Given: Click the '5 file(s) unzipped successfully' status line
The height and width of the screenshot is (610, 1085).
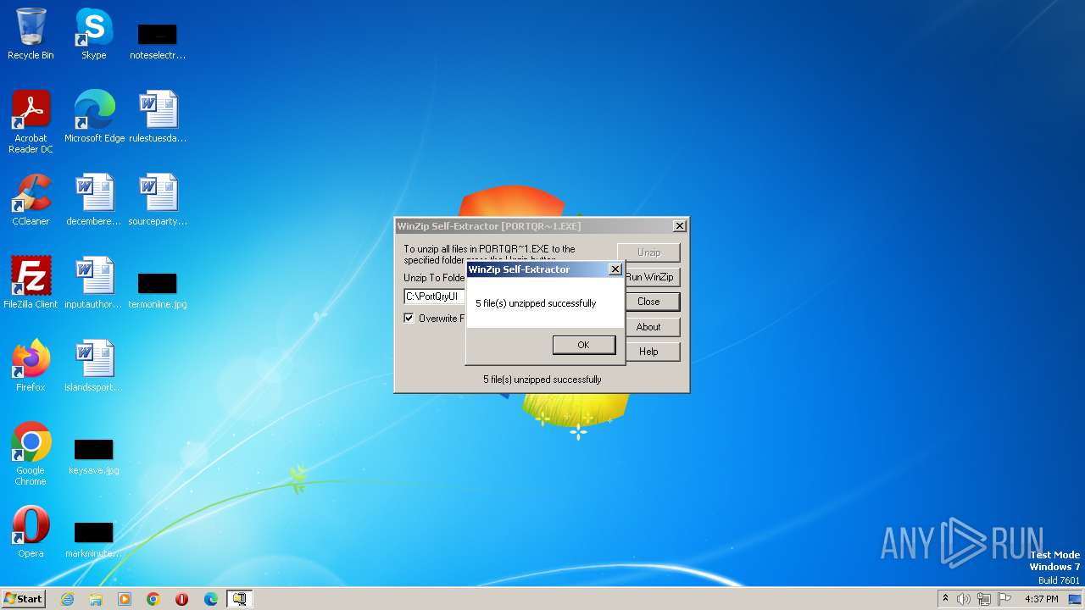Looking at the screenshot, I should pos(542,380).
